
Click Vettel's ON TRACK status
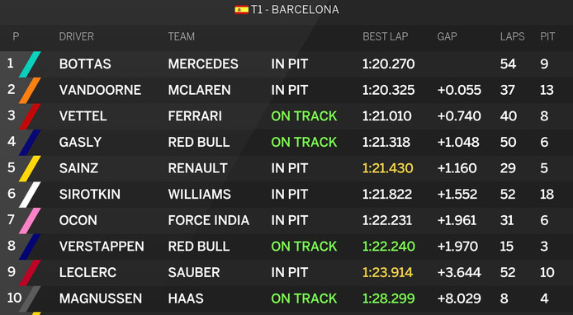[x=304, y=116]
